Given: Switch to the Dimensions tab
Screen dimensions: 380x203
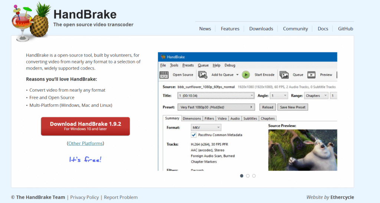Looking at the screenshot, I should (192, 118).
